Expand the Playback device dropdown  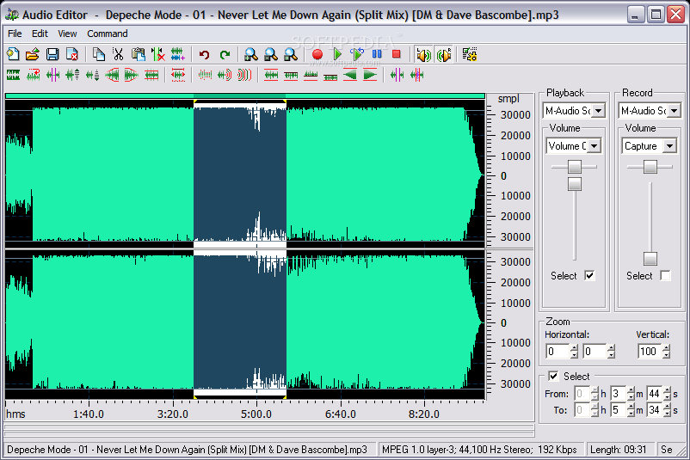pos(599,110)
